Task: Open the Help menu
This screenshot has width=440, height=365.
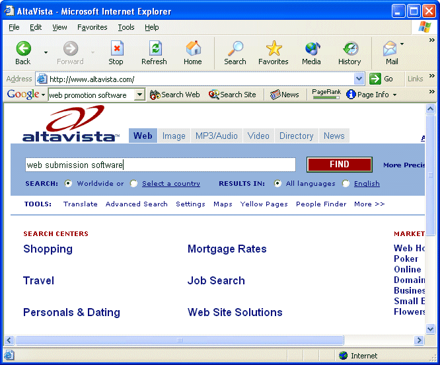Action: [152, 27]
